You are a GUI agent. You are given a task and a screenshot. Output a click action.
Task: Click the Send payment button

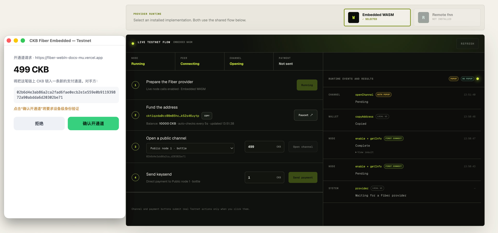coord(303,177)
